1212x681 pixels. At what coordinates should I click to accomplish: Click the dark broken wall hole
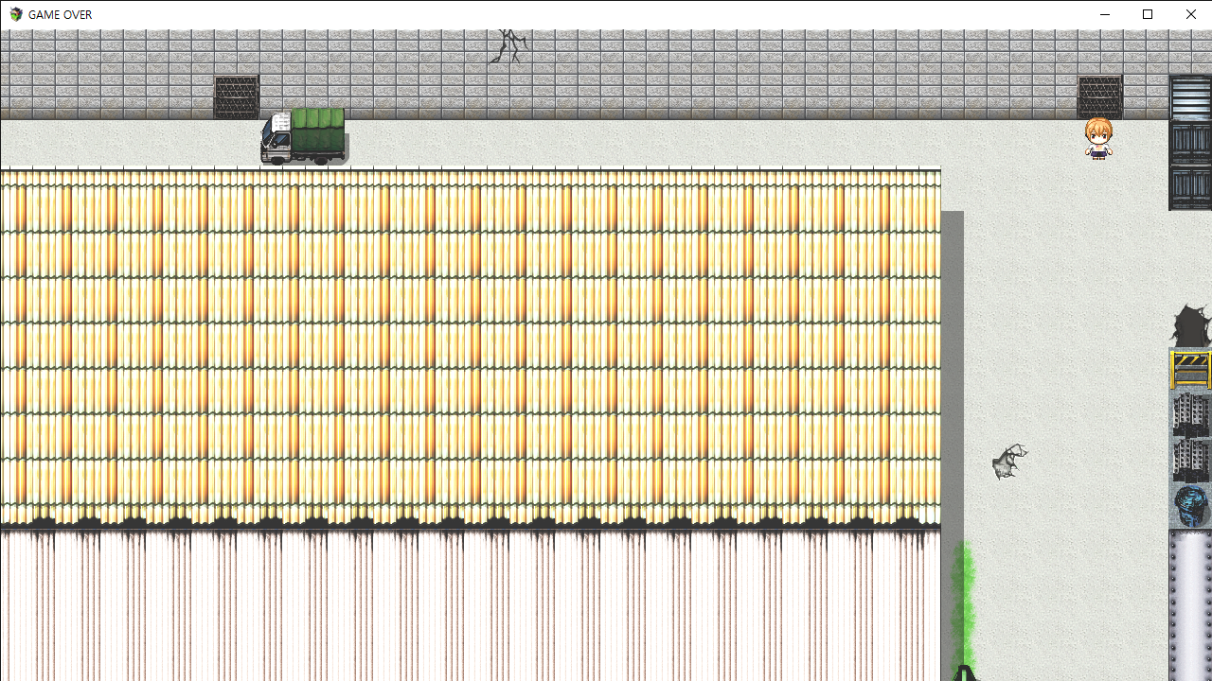click(x=1192, y=325)
